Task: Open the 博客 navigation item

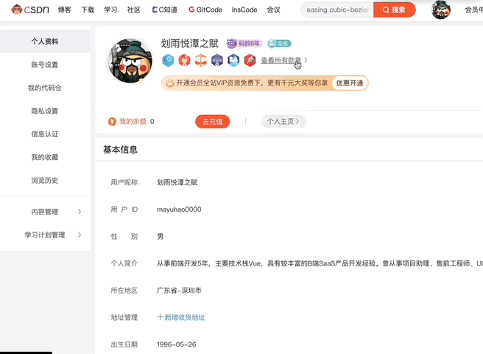Action: (x=65, y=10)
